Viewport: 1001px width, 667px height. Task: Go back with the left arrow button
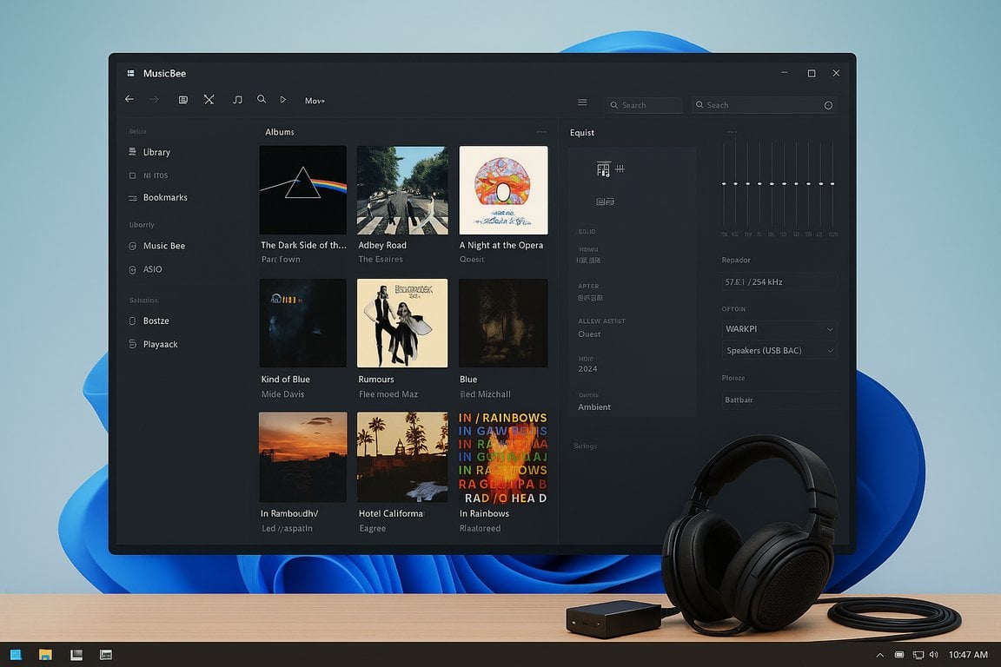pos(129,99)
